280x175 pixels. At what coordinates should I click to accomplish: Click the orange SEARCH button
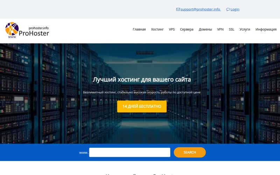(x=190, y=152)
